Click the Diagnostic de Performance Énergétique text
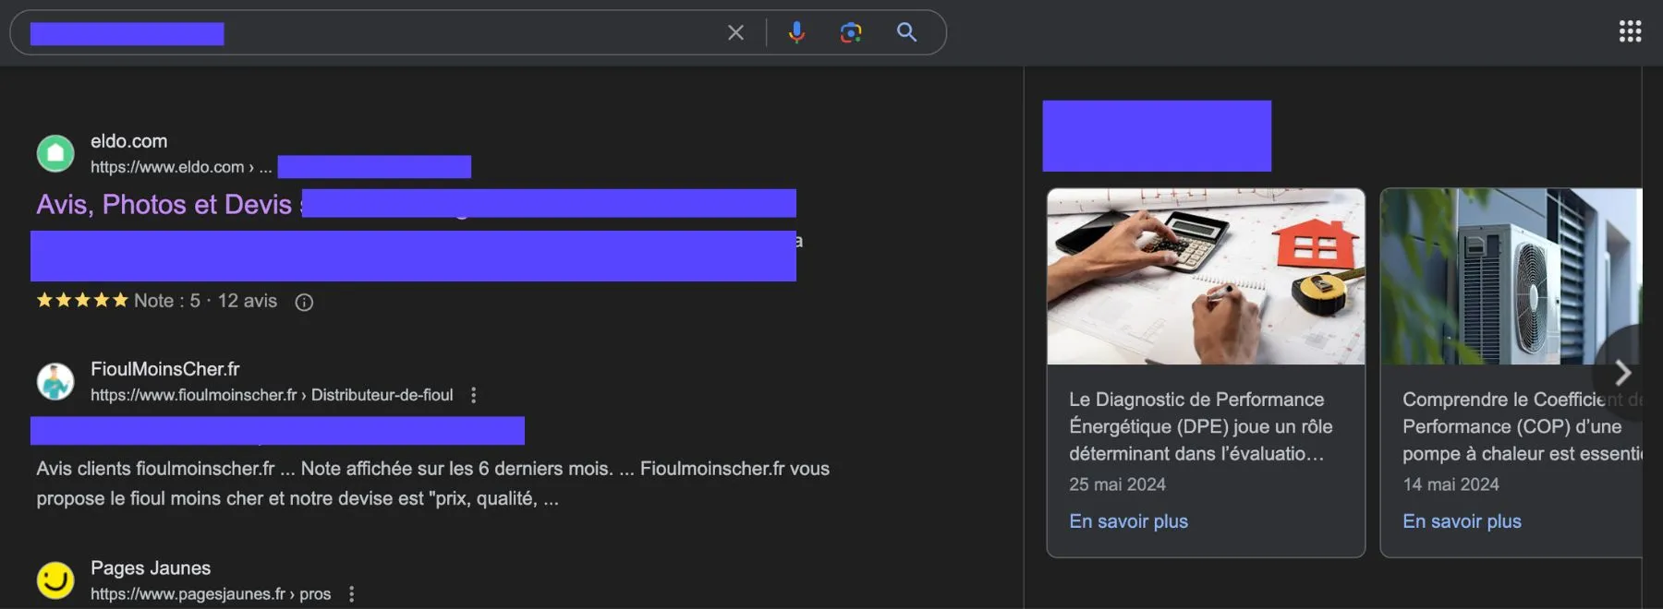The width and height of the screenshot is (1663, 609). coord(1201,426)
